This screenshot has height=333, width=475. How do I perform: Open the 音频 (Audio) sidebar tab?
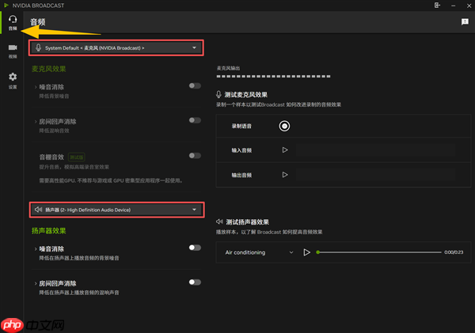click(12, 22)
